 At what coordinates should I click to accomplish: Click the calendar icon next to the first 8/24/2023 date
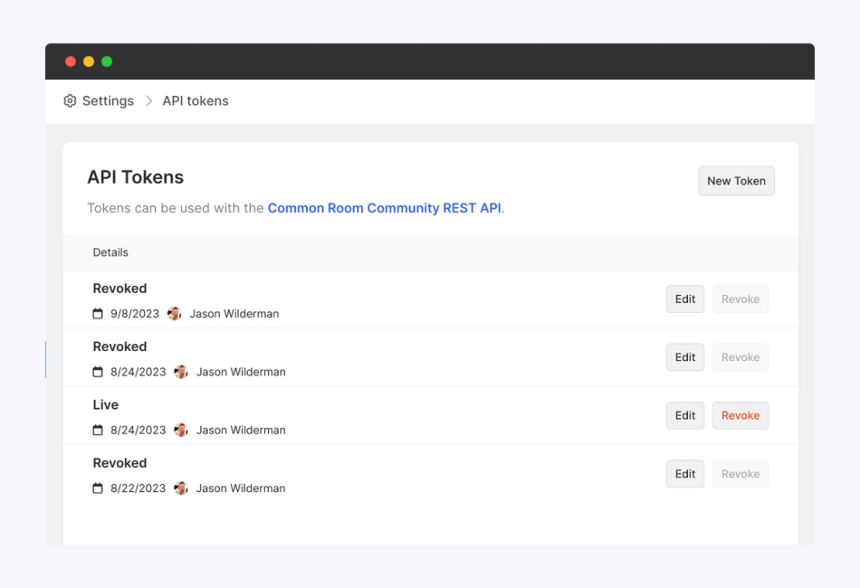tap(98, 372)
